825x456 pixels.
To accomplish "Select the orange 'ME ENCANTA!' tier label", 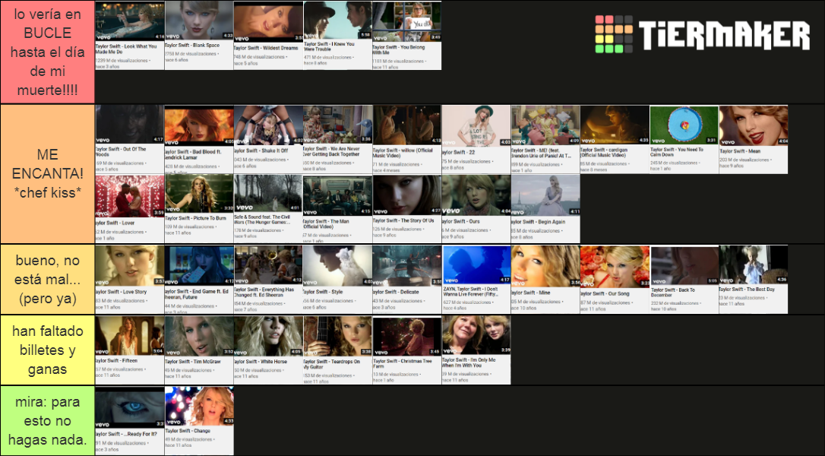I will (x=47, y=174).
